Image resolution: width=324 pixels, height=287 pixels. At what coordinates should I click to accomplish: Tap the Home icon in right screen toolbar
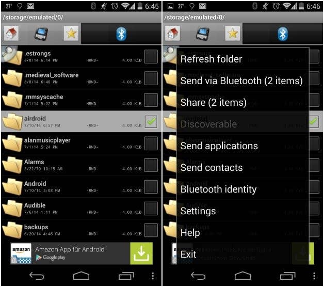[172, 33]
